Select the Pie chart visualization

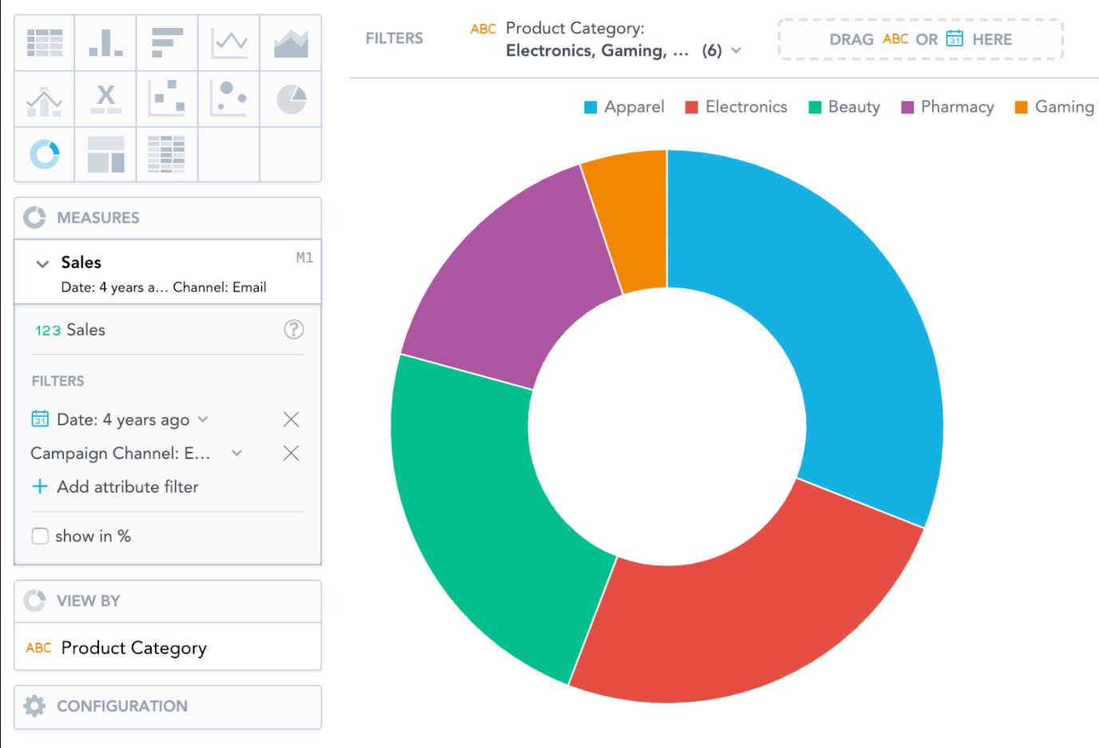coord(291,99)
